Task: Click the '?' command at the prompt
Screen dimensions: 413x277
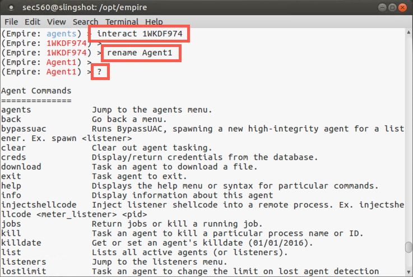Action: 99,72
